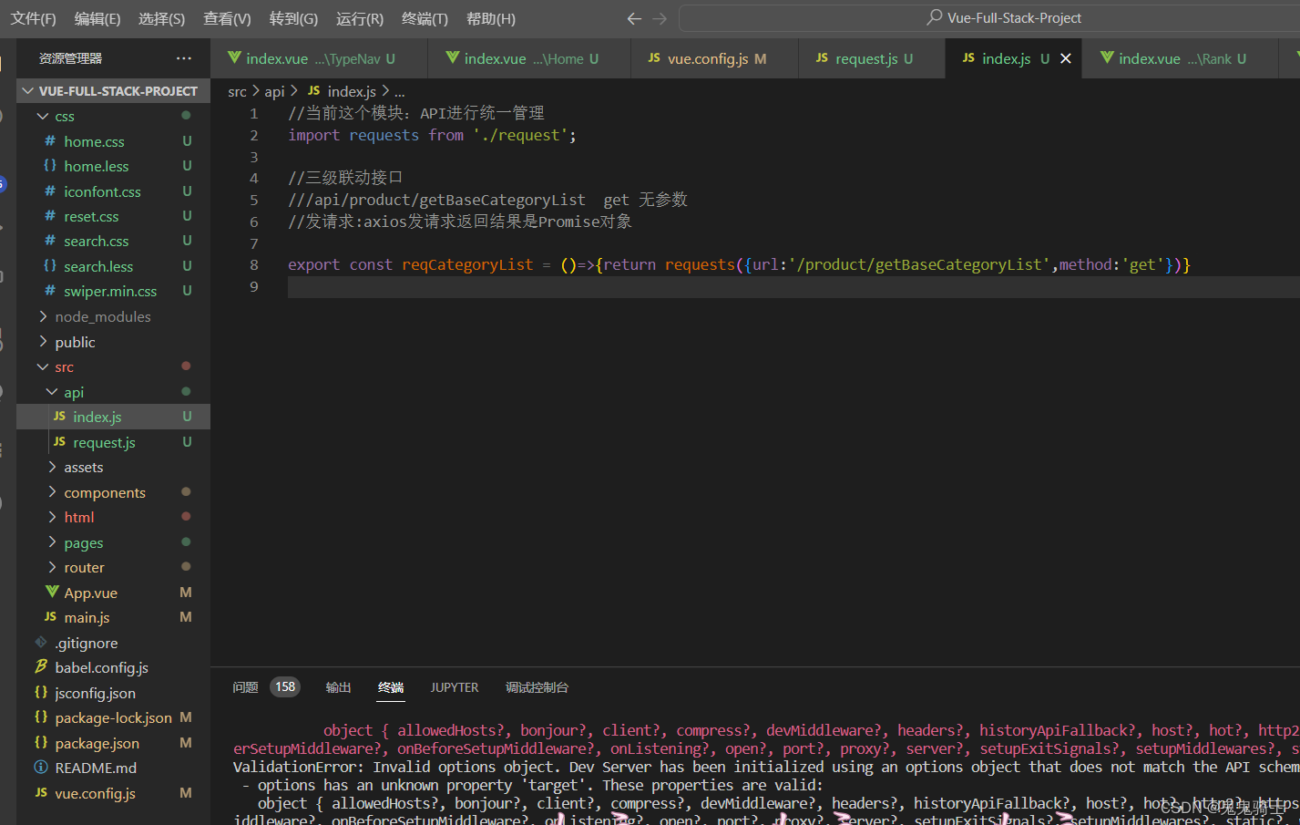The image size is (1300, 825).
Task: Click the Vue file icon next to App.vue
Action: (x=52, y=593)
